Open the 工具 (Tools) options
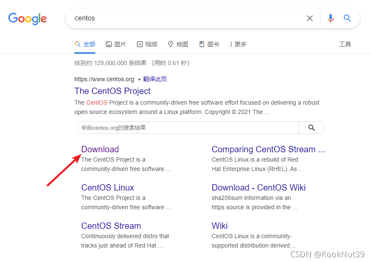Screen dimensions: 371x262 click(x=345, y=44)
